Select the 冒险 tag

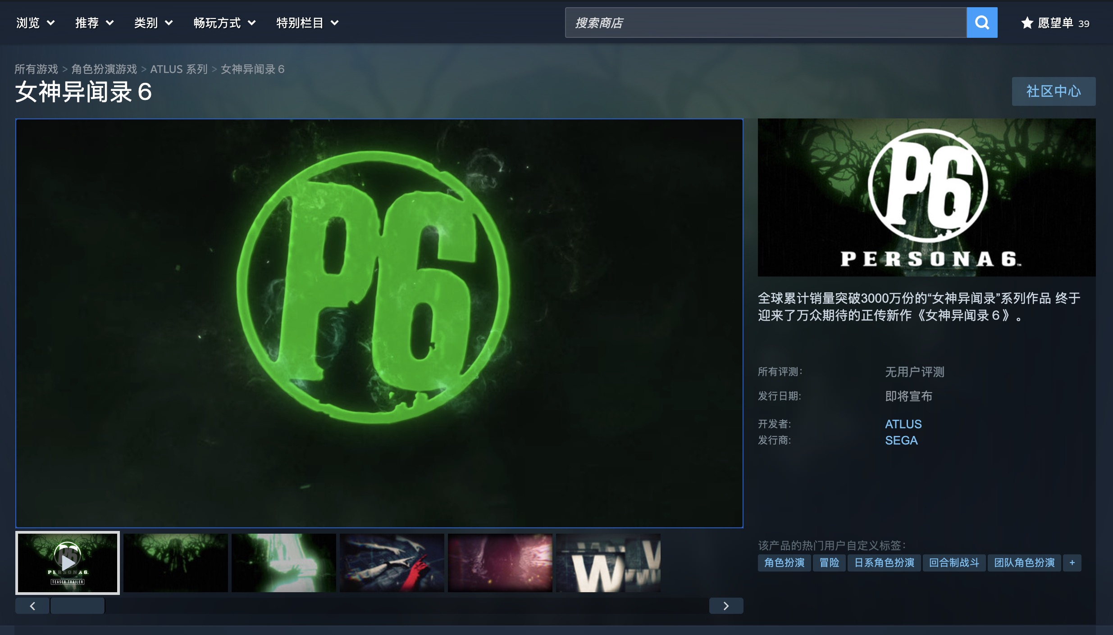(829, 562)
